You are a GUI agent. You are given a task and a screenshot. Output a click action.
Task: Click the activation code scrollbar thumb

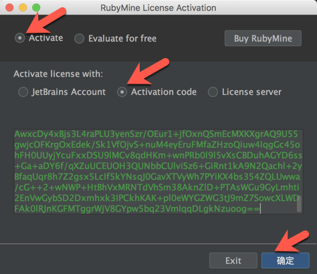[299, 204]
